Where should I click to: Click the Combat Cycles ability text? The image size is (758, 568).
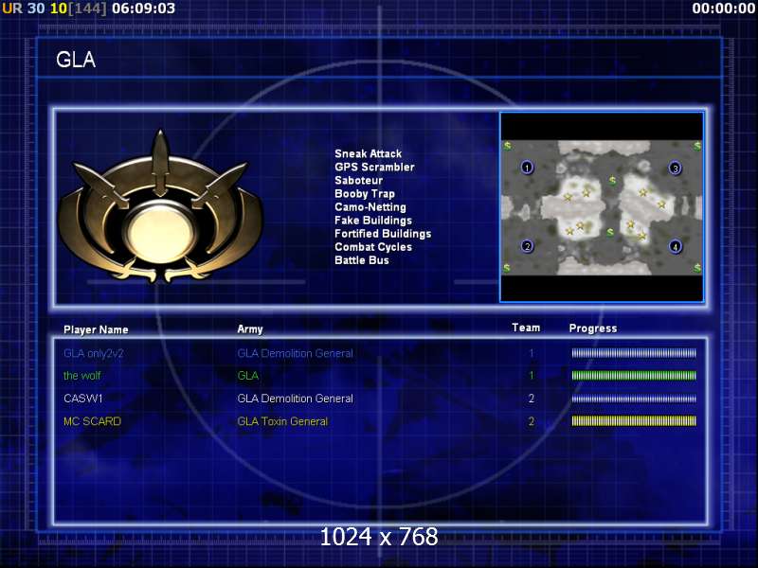tap(373, 247)
